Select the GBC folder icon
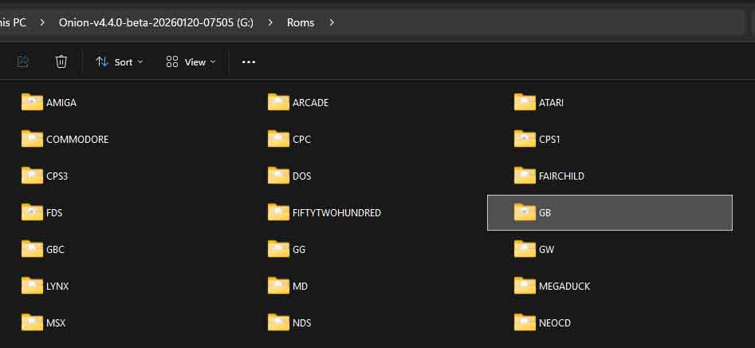This screenshot has height=348, width=755. [x=32, y=249]
